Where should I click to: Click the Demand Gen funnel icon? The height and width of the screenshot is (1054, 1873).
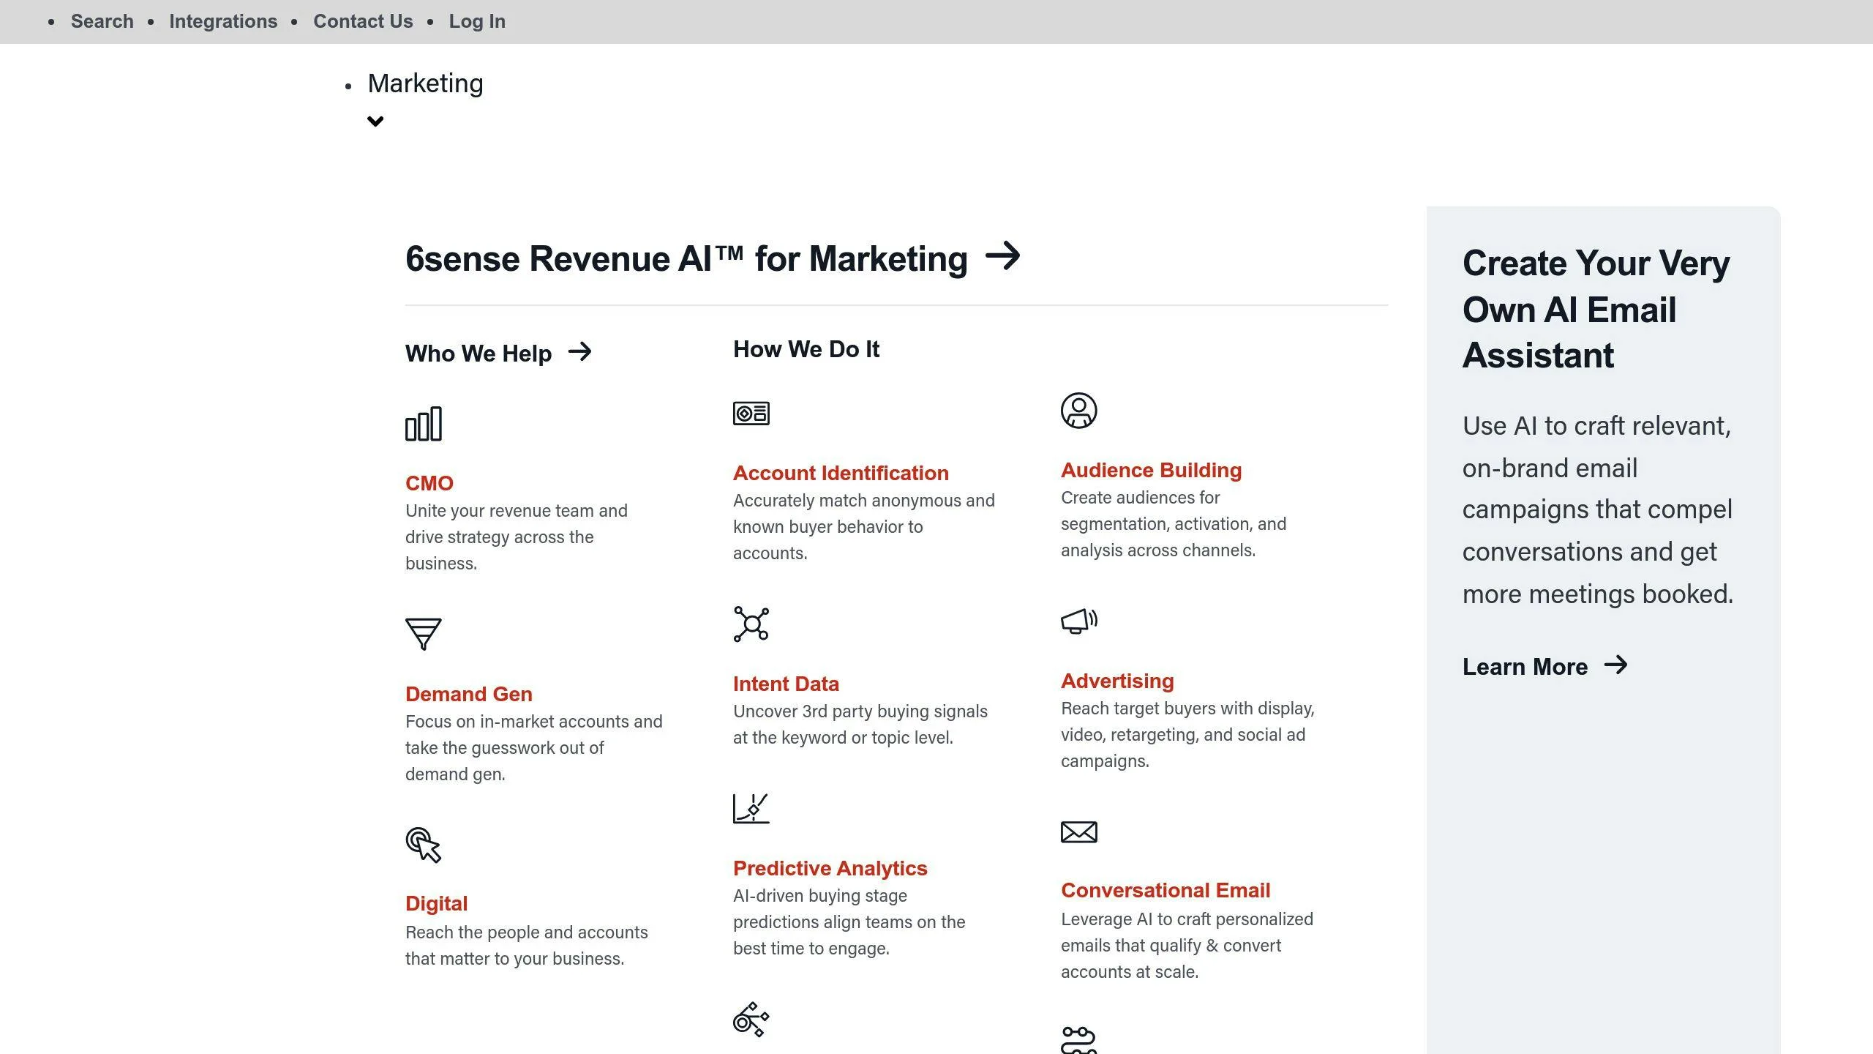click(424, 634)
